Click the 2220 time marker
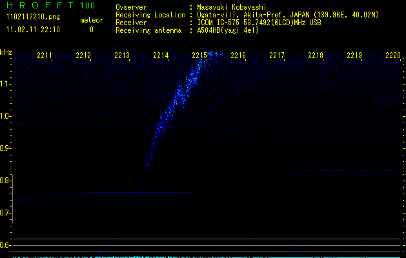 pyautogui.click(x=393, y=55)
